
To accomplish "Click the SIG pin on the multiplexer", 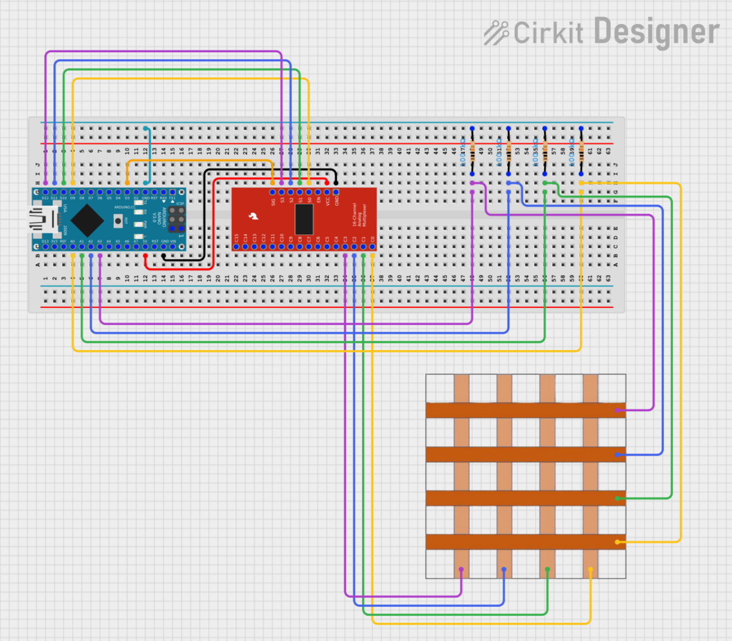I will pyautogui.click(x=273, y=192).
